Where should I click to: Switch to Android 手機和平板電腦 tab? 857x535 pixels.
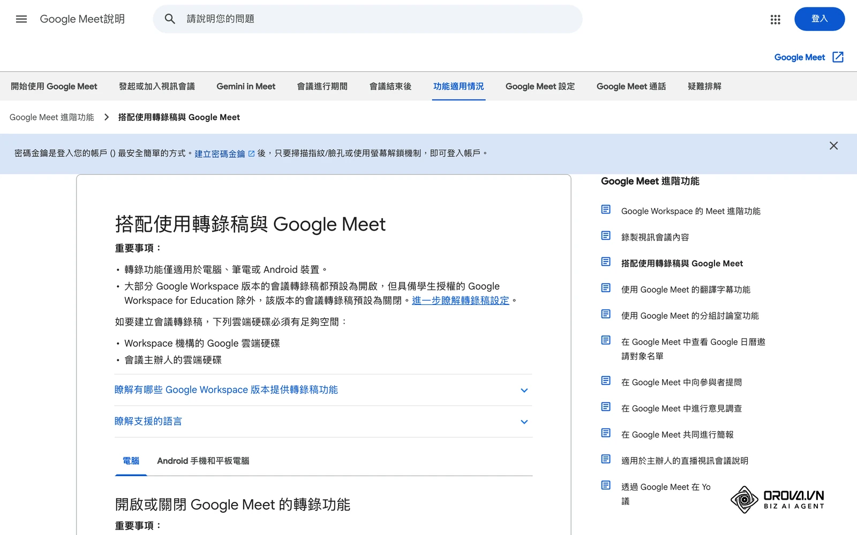pyautogui.click(x=203, y=461)
